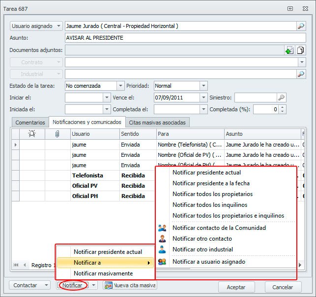This screenshot has height=297, width=316.
Task: Select row with Nombre (Telefonista)
Action: 158,145
